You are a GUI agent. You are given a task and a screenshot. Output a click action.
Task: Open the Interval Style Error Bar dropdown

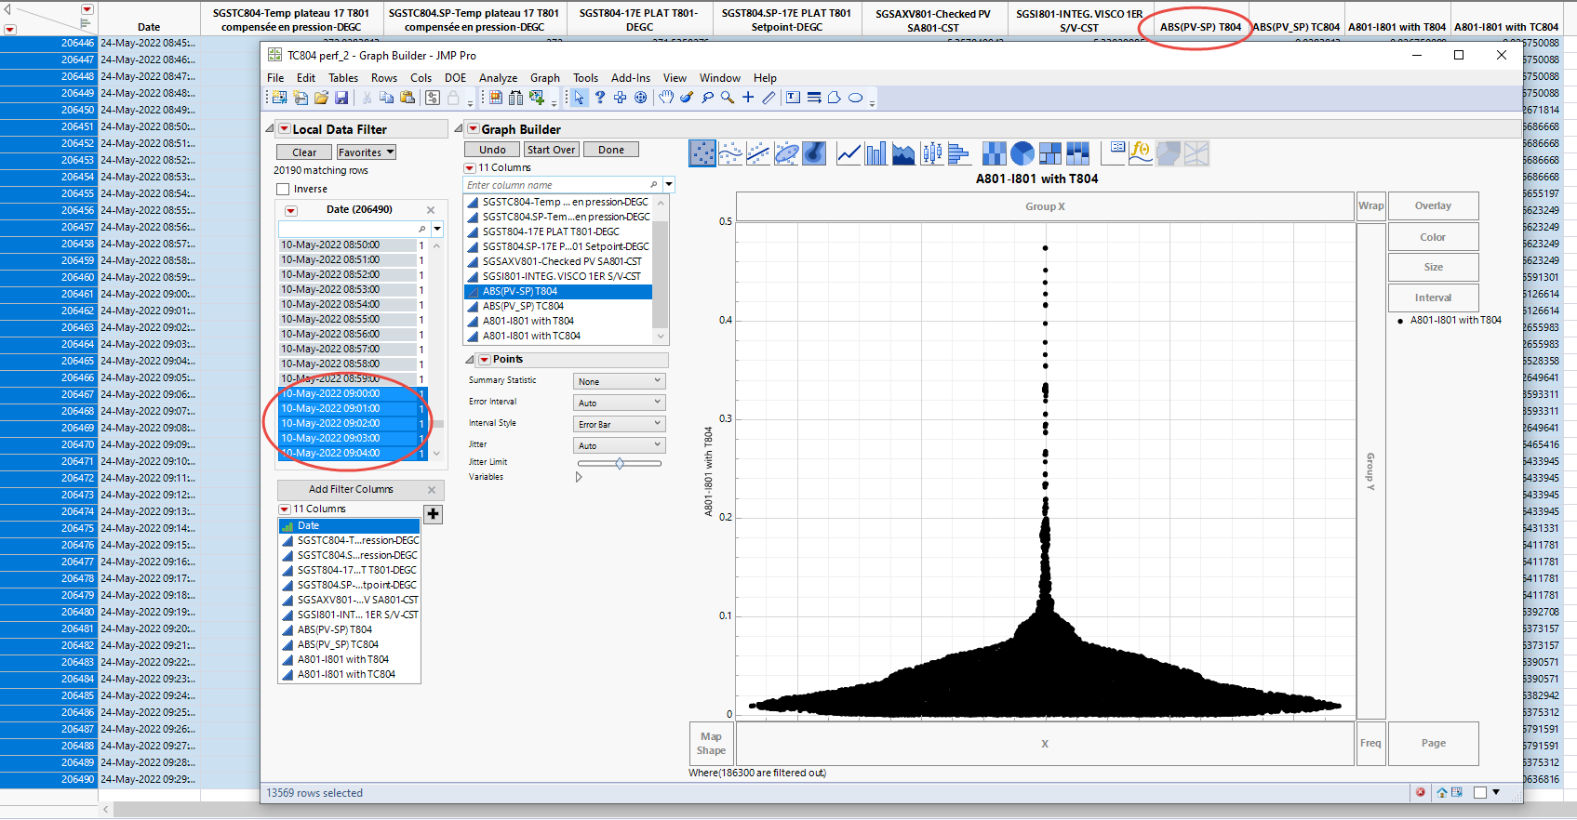(619, 424)
